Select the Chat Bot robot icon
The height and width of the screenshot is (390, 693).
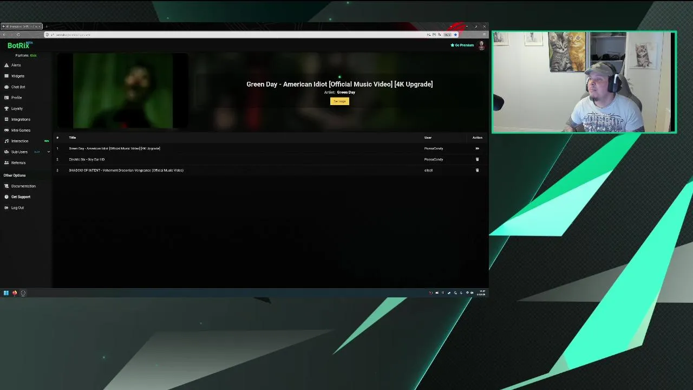tap(6, 87)
